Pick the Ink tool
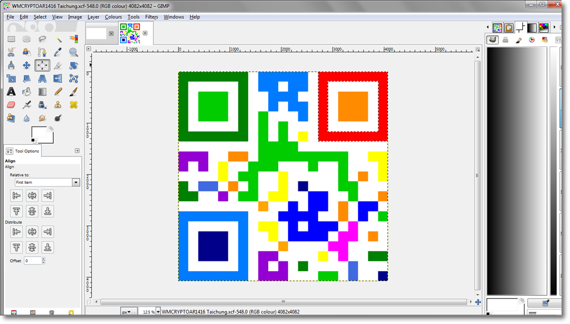The height and width of the screenshot is (324, 570). [42, 105]
